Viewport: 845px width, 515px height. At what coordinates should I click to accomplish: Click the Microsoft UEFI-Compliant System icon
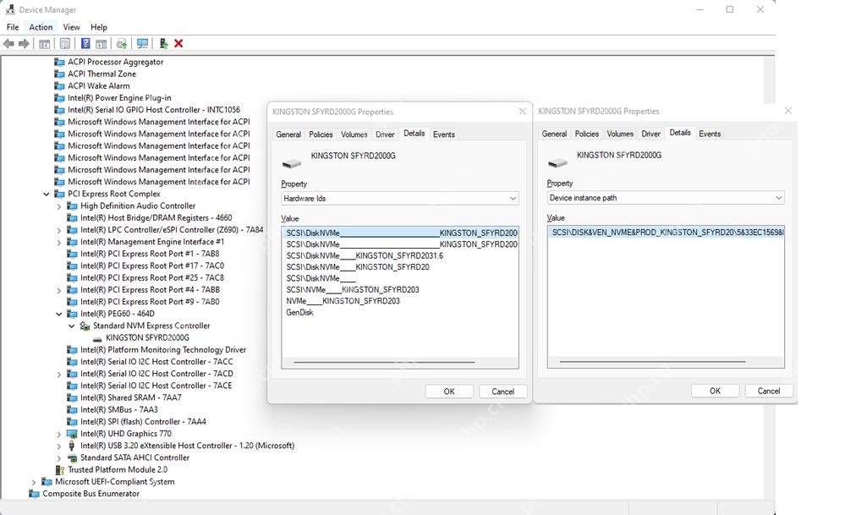click(47, 482)
